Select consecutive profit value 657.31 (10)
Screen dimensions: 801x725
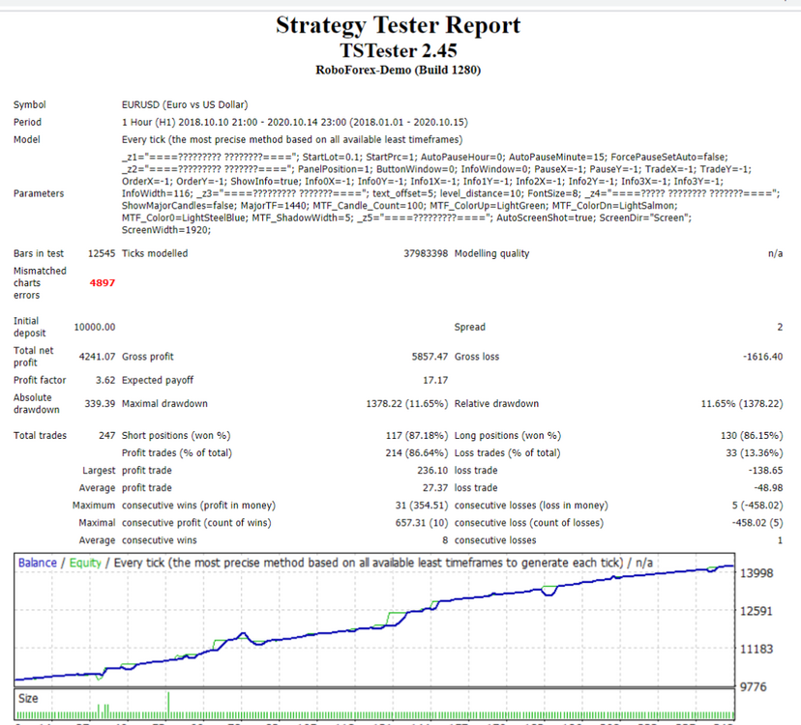point(422,522)
